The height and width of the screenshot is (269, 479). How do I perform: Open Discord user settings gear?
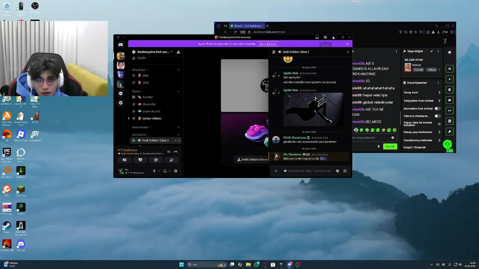point(176,171)
